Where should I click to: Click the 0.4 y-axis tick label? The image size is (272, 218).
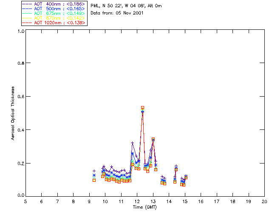click(21, 130)
